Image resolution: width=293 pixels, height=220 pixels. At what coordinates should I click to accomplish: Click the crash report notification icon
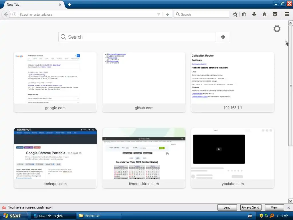click(x=4, y=207)
